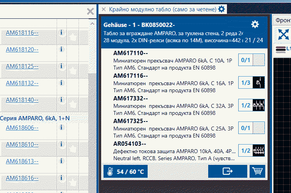The height and width of the screenshot is (193, 291).
Task: Click the 0/1 counter for AM617110--
Action: click(x=246, y=60)
